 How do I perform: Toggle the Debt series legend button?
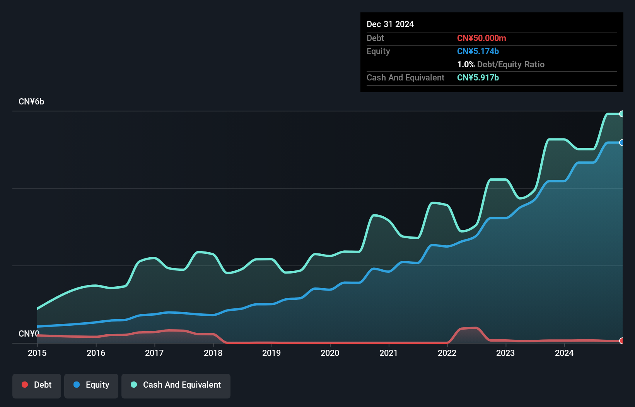pyautogui.click(x=36, y=386)
